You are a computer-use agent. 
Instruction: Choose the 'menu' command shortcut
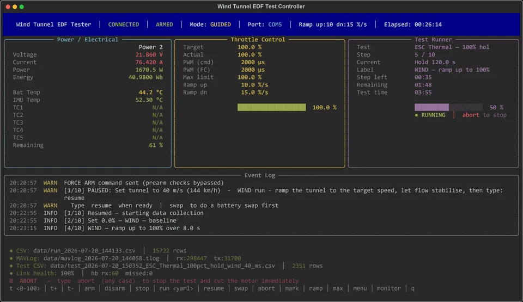pos(360,288)
